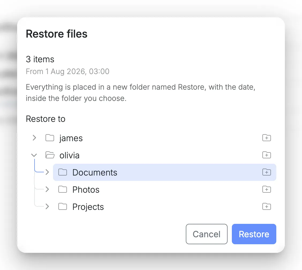Click the Photos folder icon
The height and width of the screenshot is (270, 302).
[63, 189]
